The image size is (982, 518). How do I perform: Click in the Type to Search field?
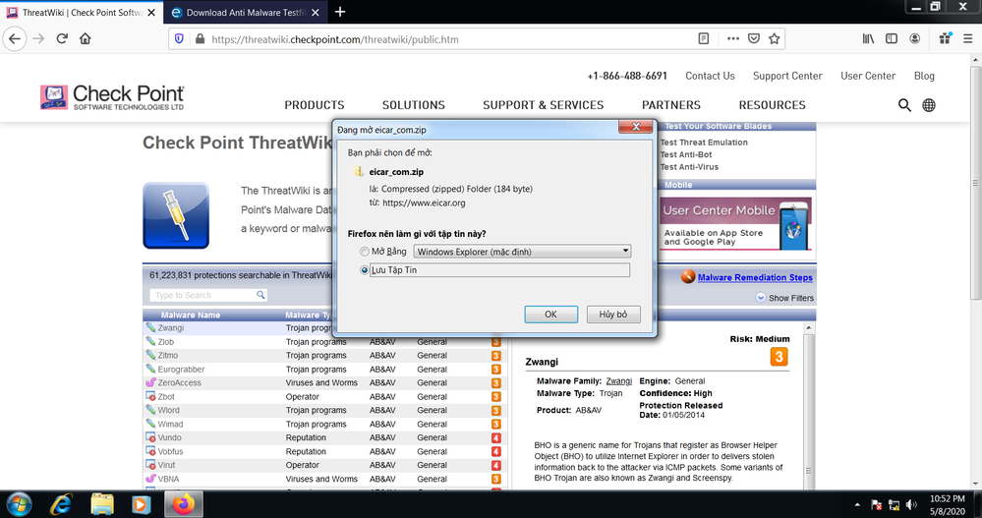[x=208, y=295]
